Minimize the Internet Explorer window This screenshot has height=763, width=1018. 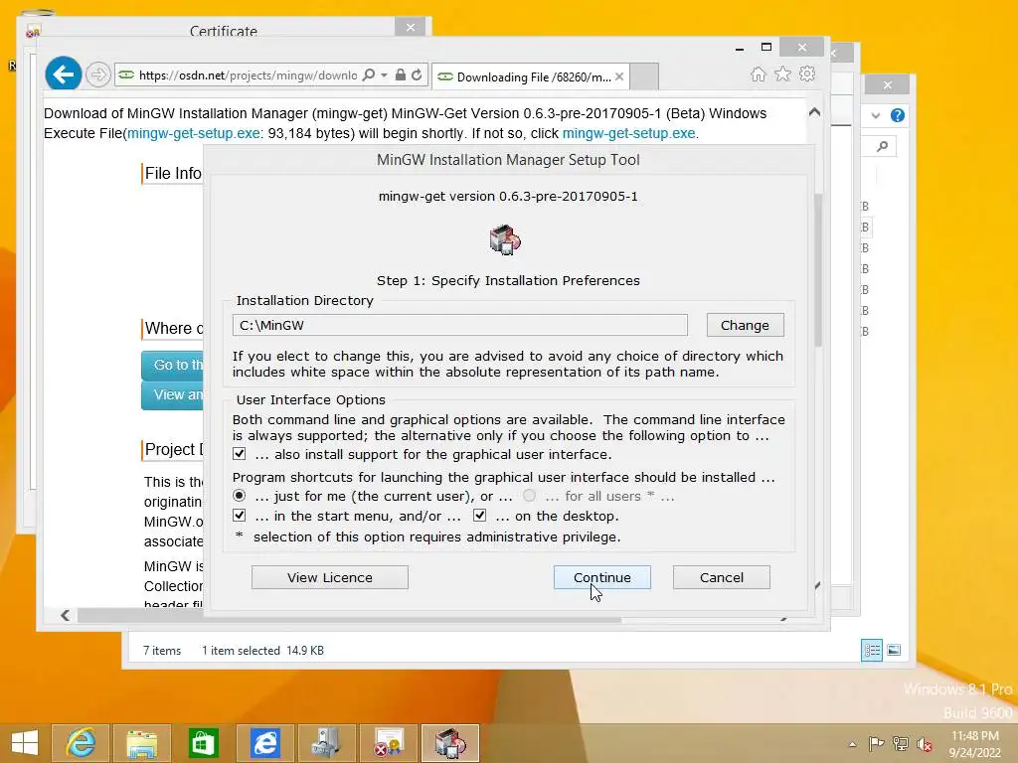coord(740,48)
